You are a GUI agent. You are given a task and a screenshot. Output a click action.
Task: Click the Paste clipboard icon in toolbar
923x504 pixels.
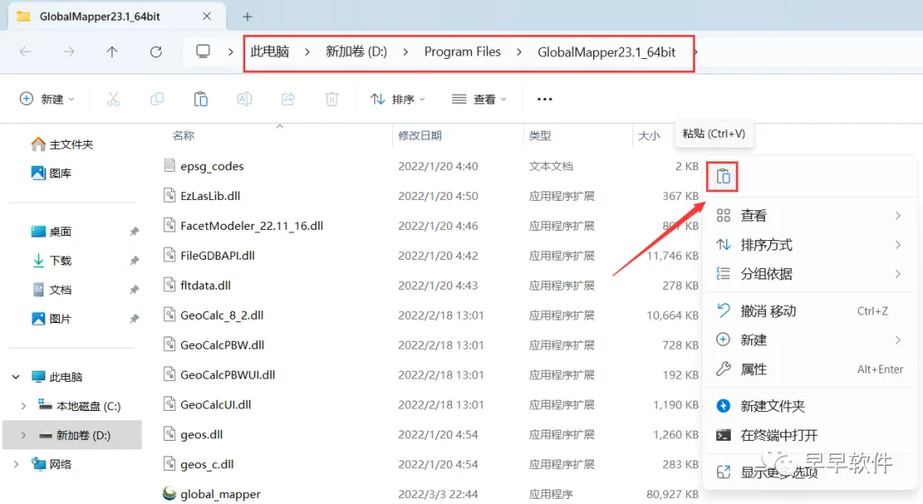[201, 99]
